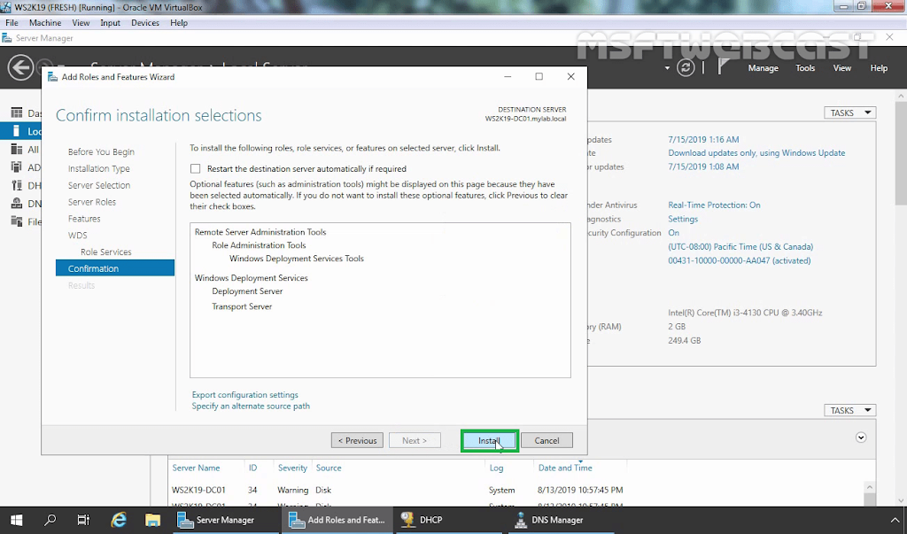Sort events by Server Name column
907x534 pixels.
pos(196,468)
